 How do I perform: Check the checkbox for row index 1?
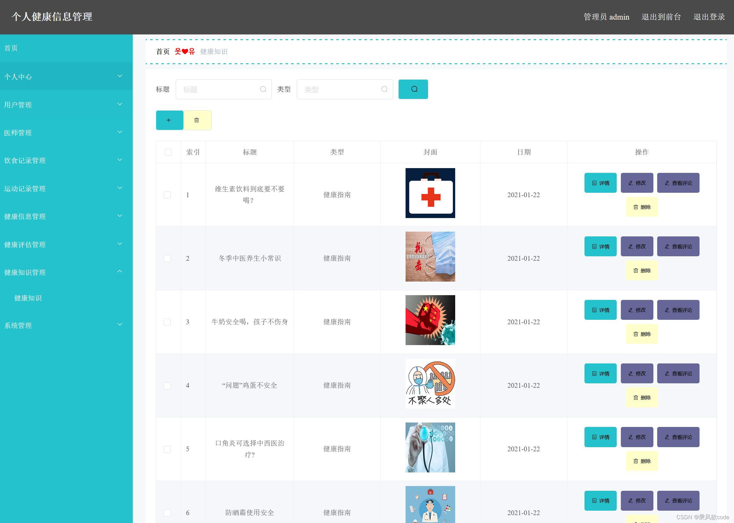click(167, 195)
